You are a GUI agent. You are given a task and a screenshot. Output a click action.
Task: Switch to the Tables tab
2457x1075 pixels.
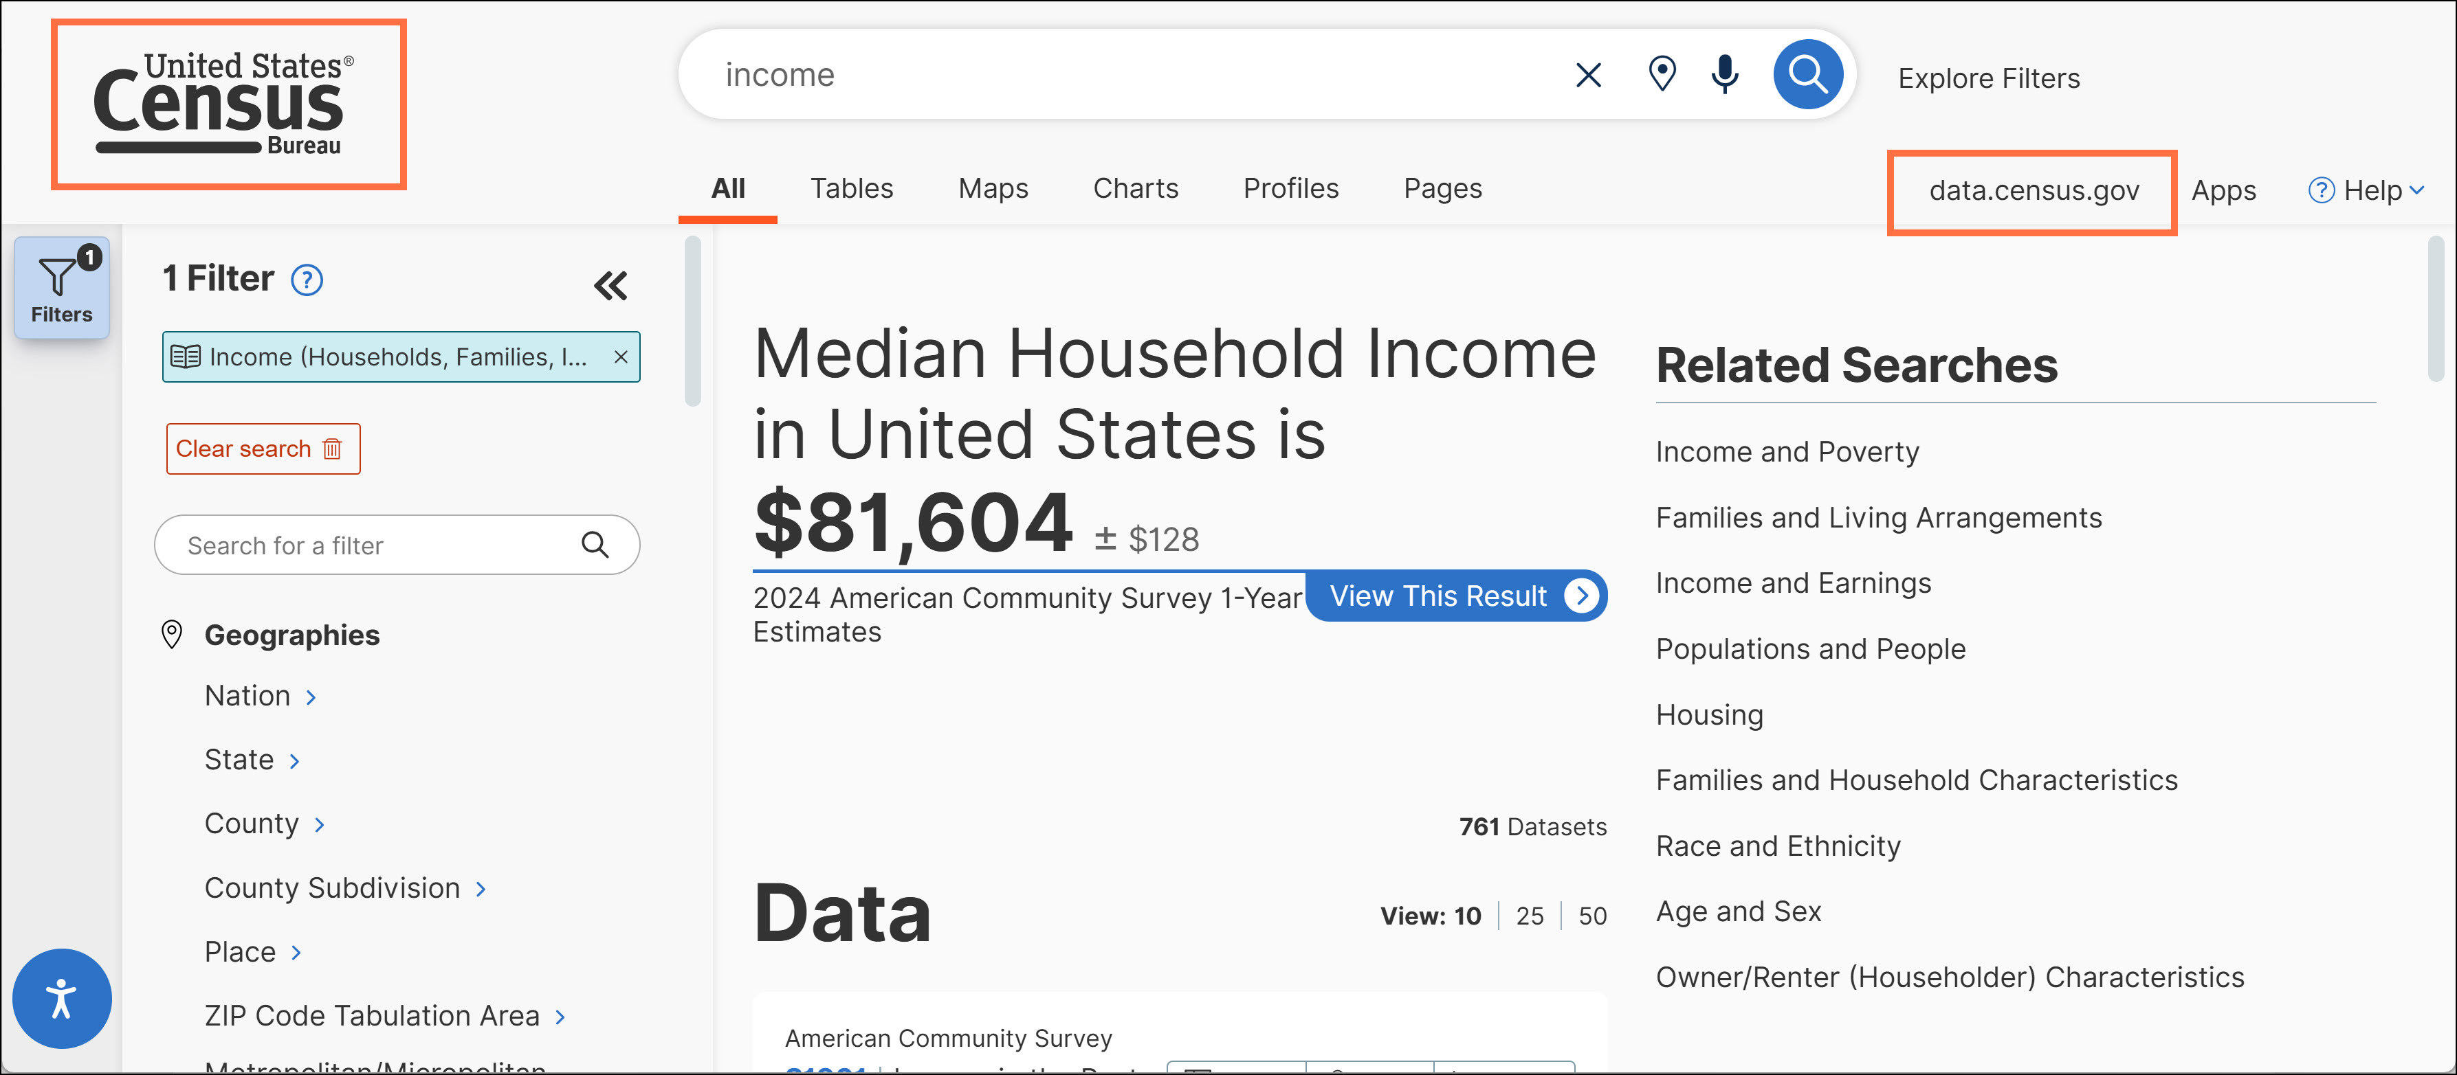pos(851,189)
